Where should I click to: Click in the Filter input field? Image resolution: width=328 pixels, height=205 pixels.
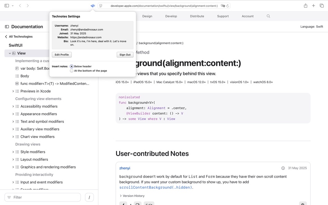point(43,197)
